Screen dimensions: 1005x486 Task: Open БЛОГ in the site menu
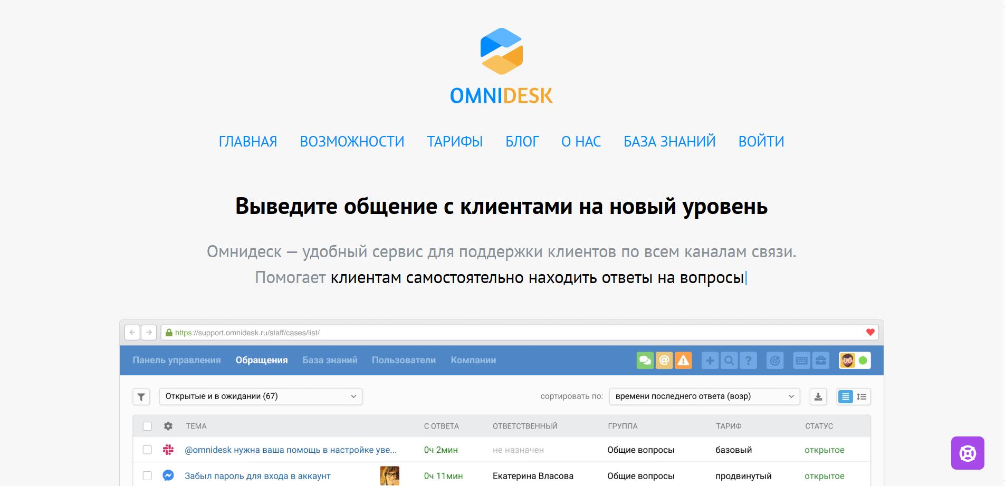tap(522, 141)
